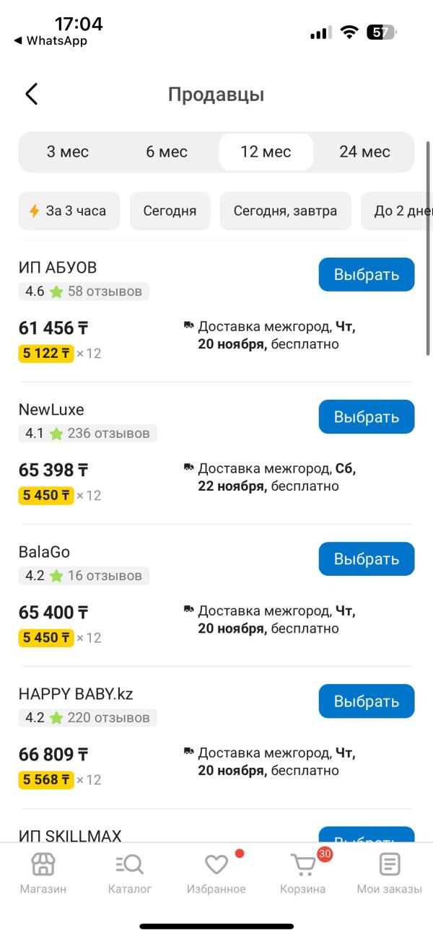Tap the back arrow icon
The width and height of the screenshot is (433, 938).
(x=31, y=94)
